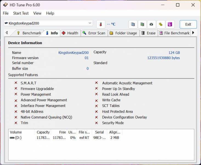Click the S.M.A.R.T feature entry

pos(29,83)
